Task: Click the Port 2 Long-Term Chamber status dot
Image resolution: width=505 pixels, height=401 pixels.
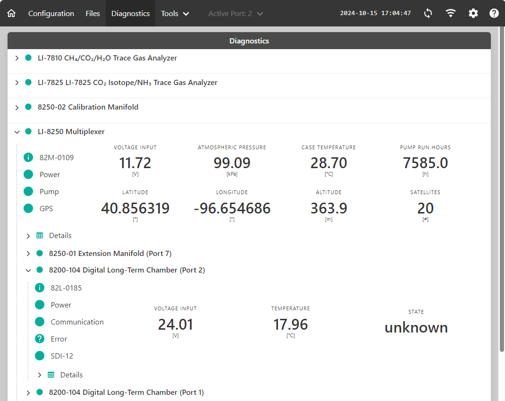Action: tap(40, 270)
